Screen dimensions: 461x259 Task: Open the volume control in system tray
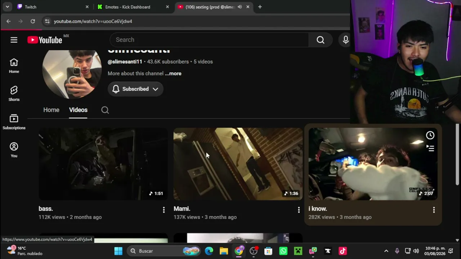click(416, 251)
